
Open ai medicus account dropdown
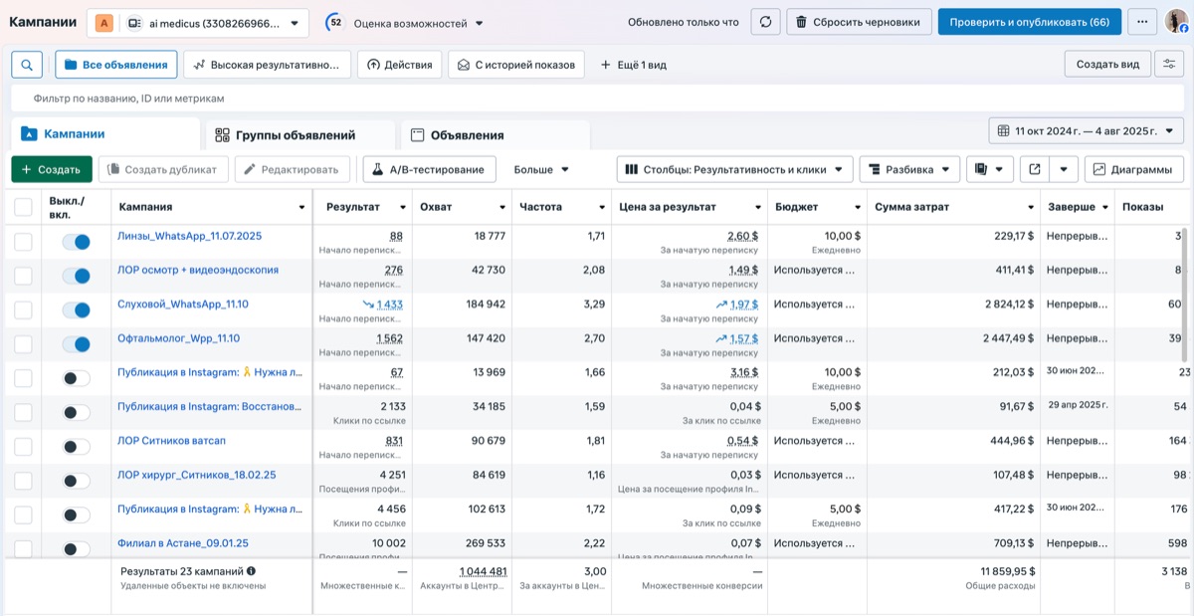coord(198,22)
